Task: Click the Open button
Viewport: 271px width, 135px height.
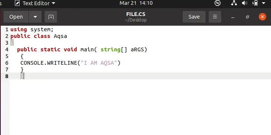Action: coord(16,17)
